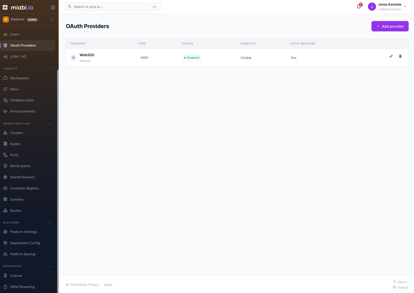Viewport: 414px width, 293px height.
Task: Open Platform Settings in sidebar
Action: [28, 232]
